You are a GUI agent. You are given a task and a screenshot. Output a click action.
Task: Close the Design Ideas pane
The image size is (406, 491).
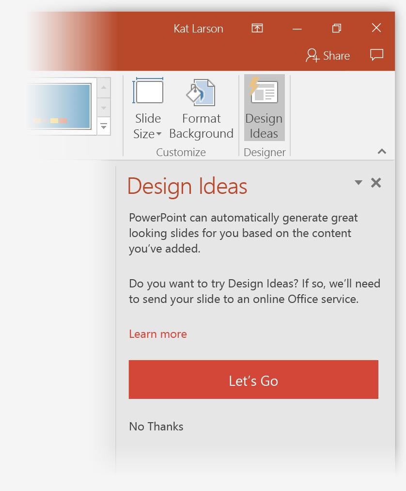coord(376,183)
